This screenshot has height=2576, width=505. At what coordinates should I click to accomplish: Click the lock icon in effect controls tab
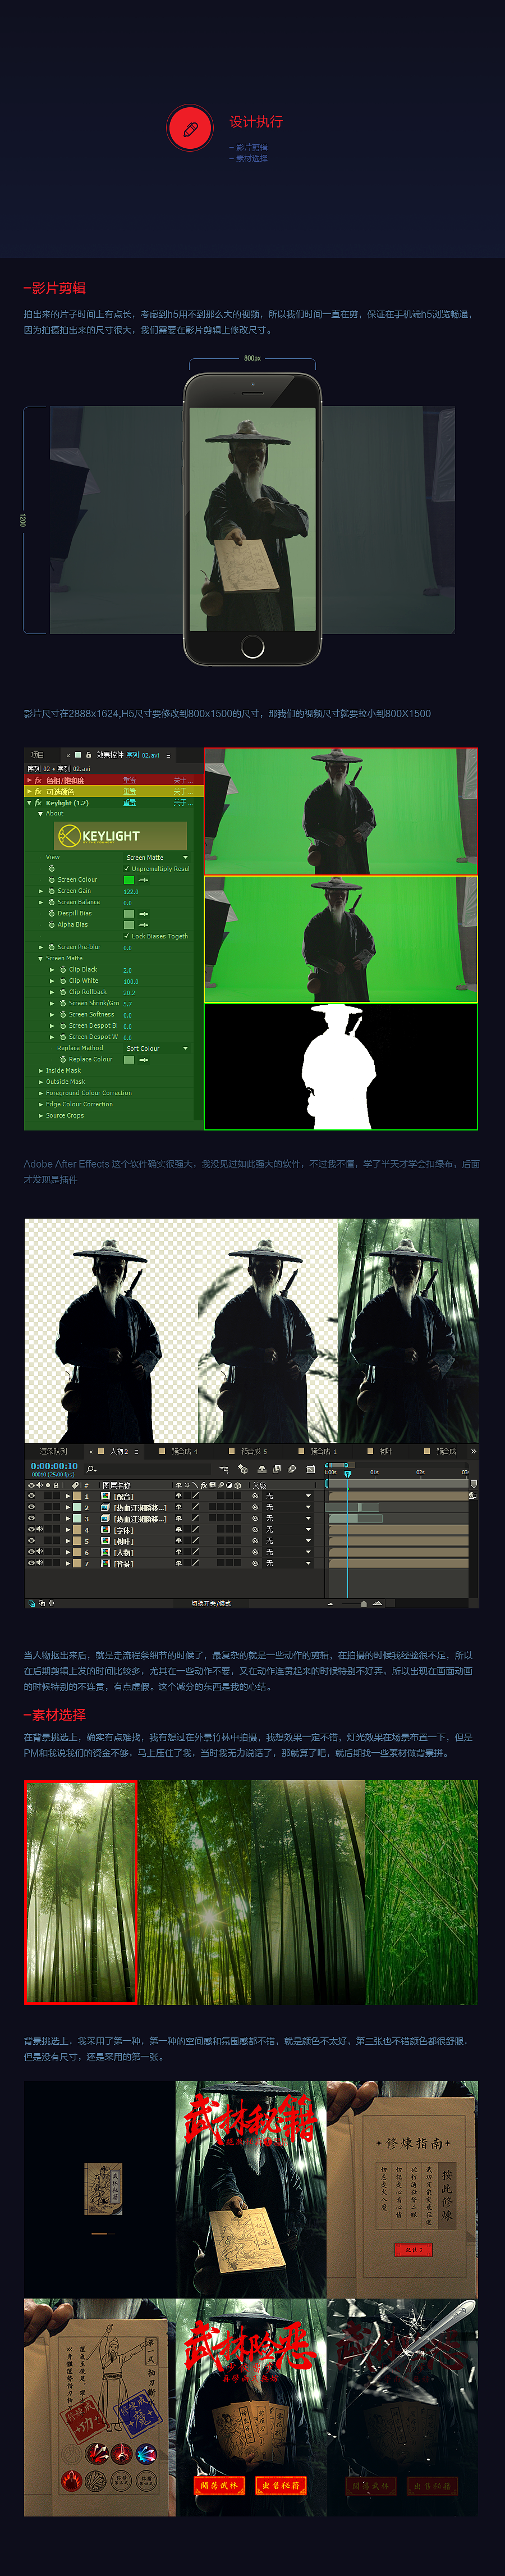88,755
